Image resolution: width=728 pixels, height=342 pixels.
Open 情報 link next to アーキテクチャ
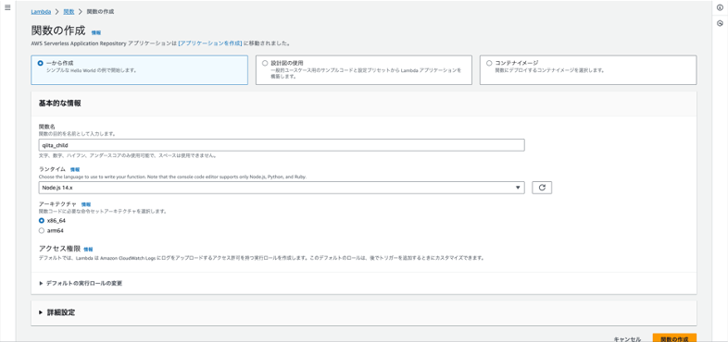(86, 204)
